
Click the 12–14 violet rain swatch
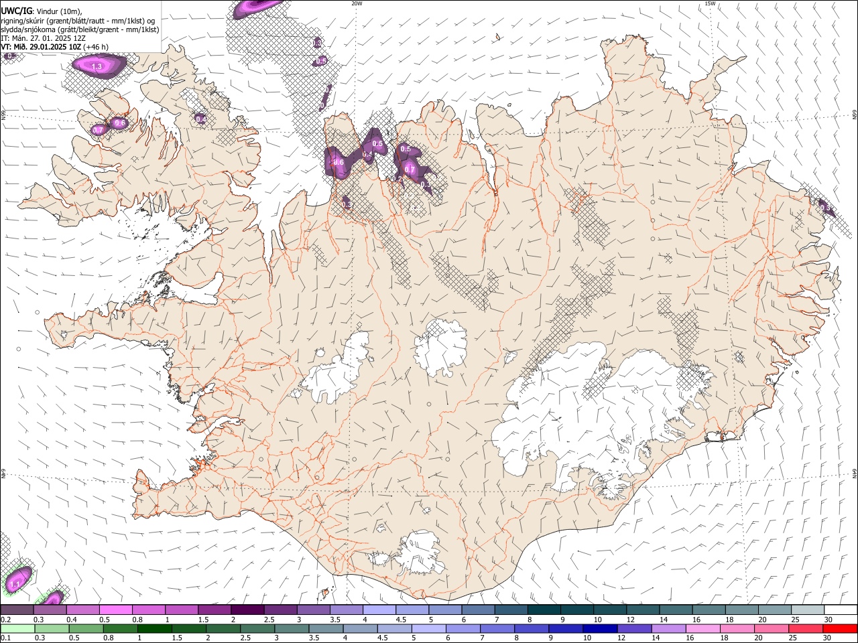[x=635, y=628]
